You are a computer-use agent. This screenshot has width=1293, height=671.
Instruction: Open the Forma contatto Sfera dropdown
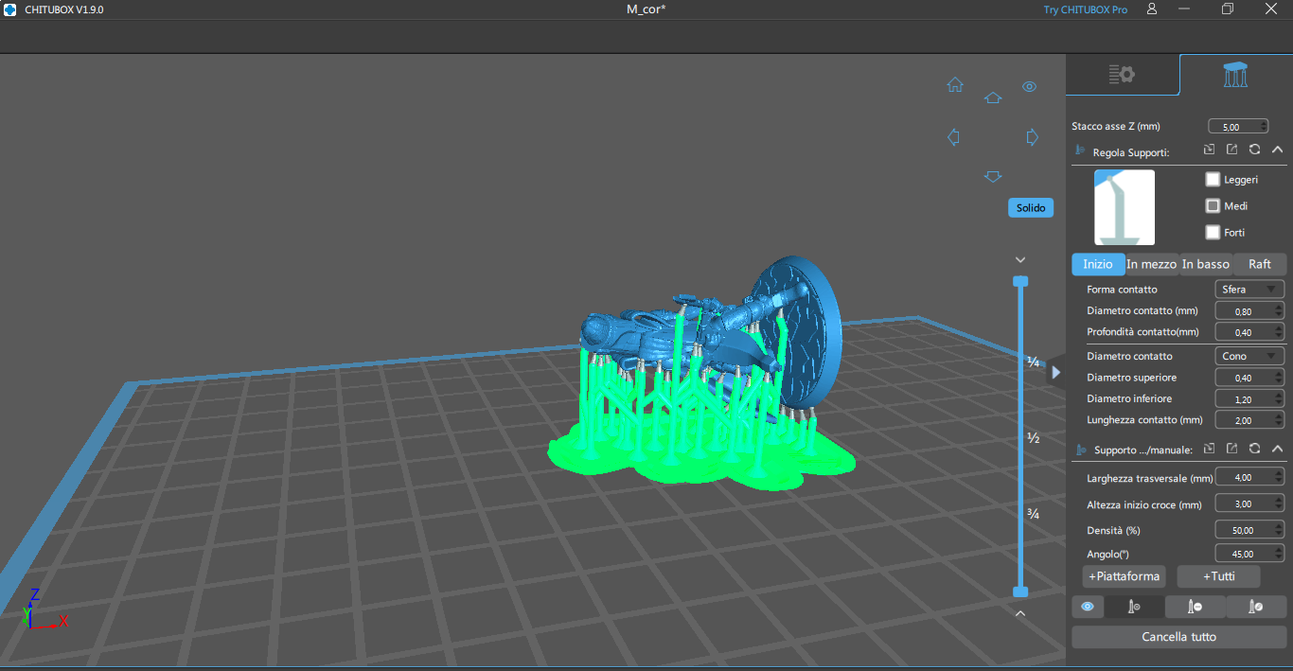1249,290
